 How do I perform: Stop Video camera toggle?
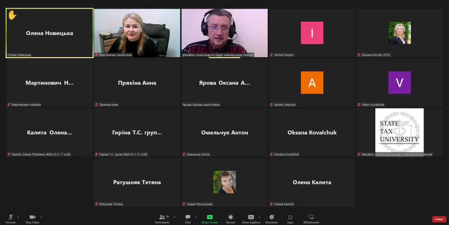[x=32, y=218]
